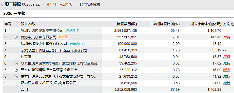Screen dimensions: 234x93
Task: Open shareholder 香港中央结算有限公司
Action: click(x=38, y=37)
